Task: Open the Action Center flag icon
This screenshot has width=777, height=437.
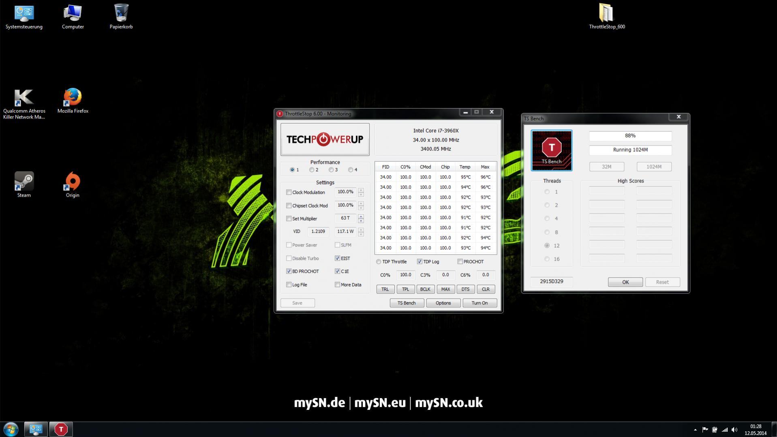Action: point(705,430)
